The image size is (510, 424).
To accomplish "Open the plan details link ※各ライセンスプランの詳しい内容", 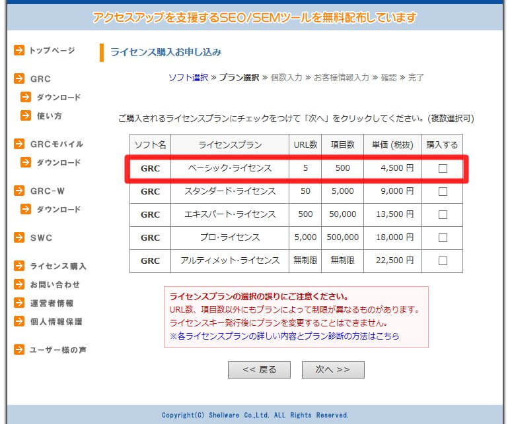I will pos(284,336).
